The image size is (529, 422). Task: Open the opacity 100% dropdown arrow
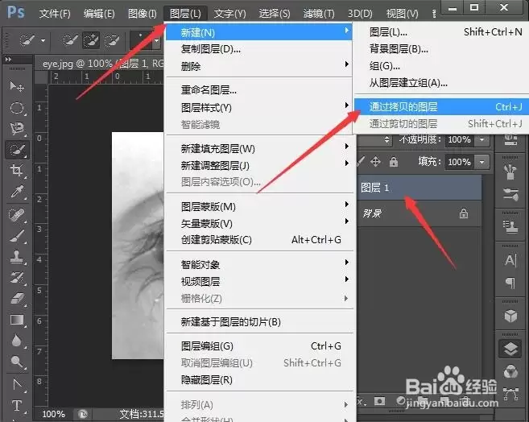[x=482, y=139]
